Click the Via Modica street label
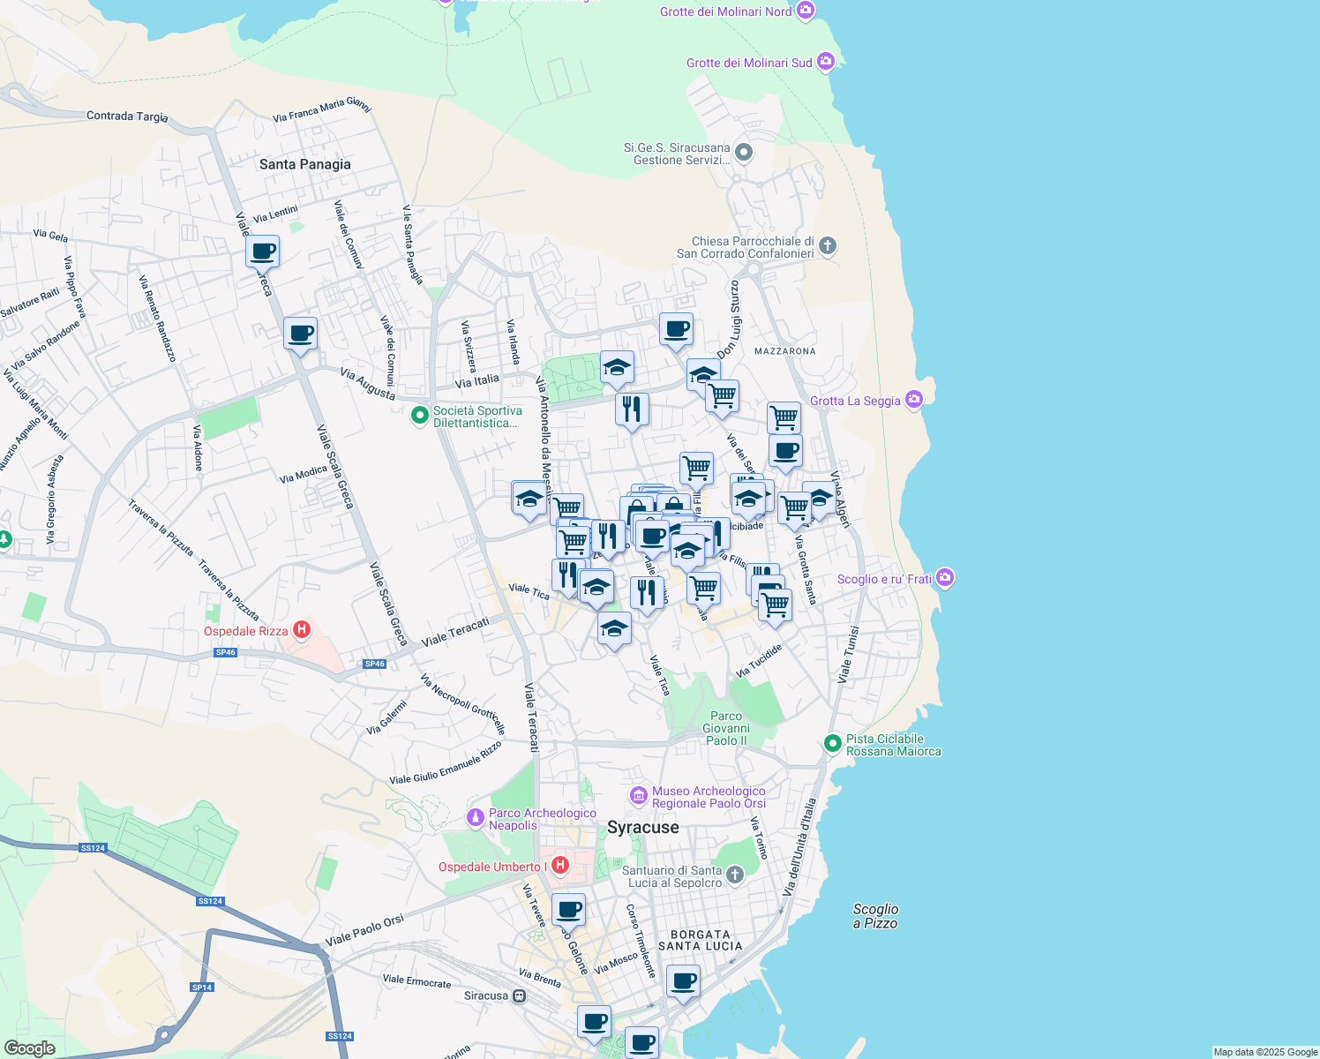 [303, 475]
